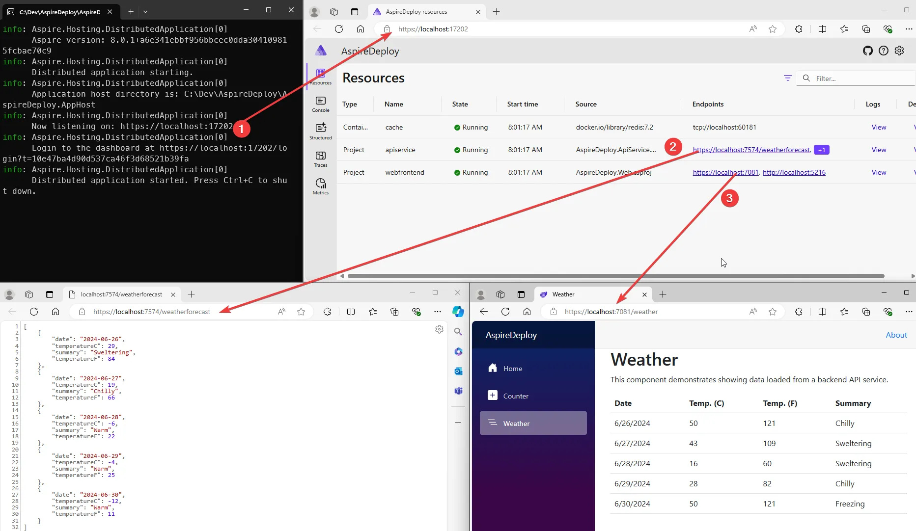Open tab actions menu in weatherforecast browser

[50, 294]
